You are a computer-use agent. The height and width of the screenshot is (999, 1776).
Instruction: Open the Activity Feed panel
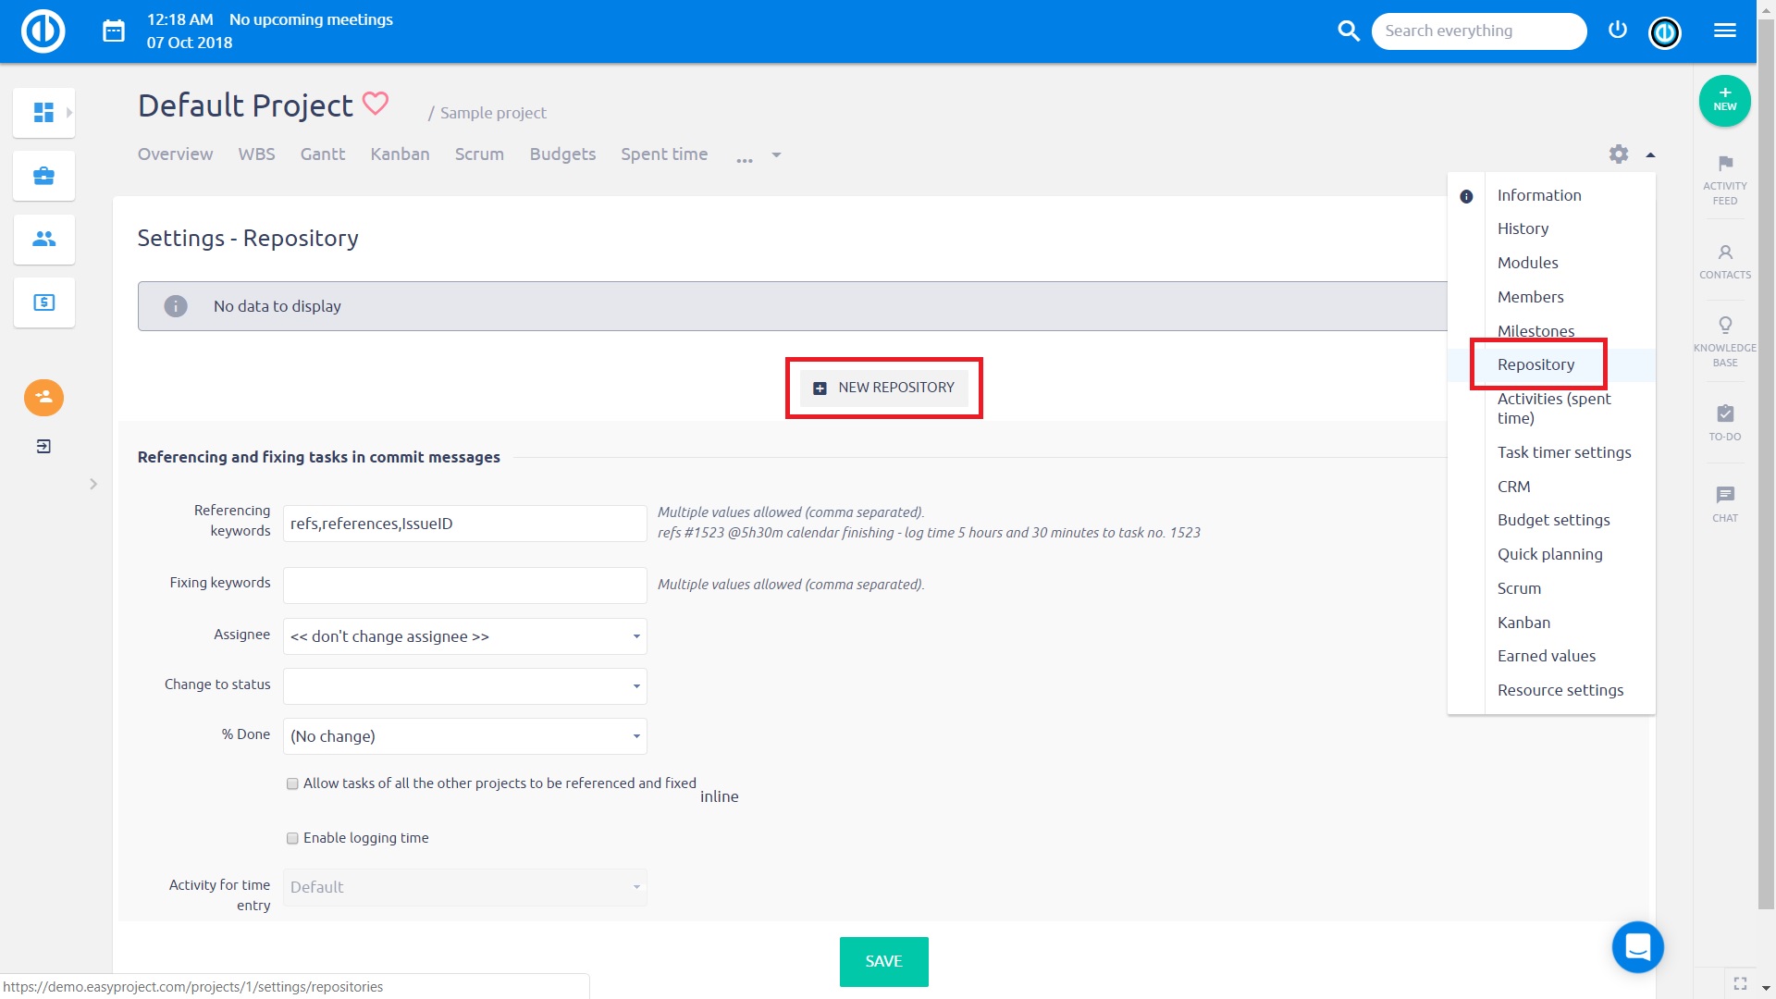point(1724,179)
